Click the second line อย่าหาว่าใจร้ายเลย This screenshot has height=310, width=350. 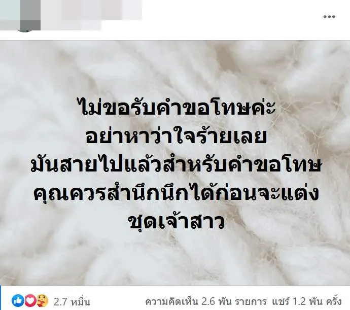pos(177,137)
